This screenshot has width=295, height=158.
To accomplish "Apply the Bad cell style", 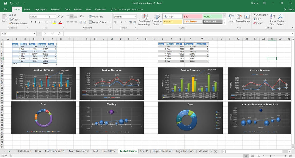I will [193, 16].
